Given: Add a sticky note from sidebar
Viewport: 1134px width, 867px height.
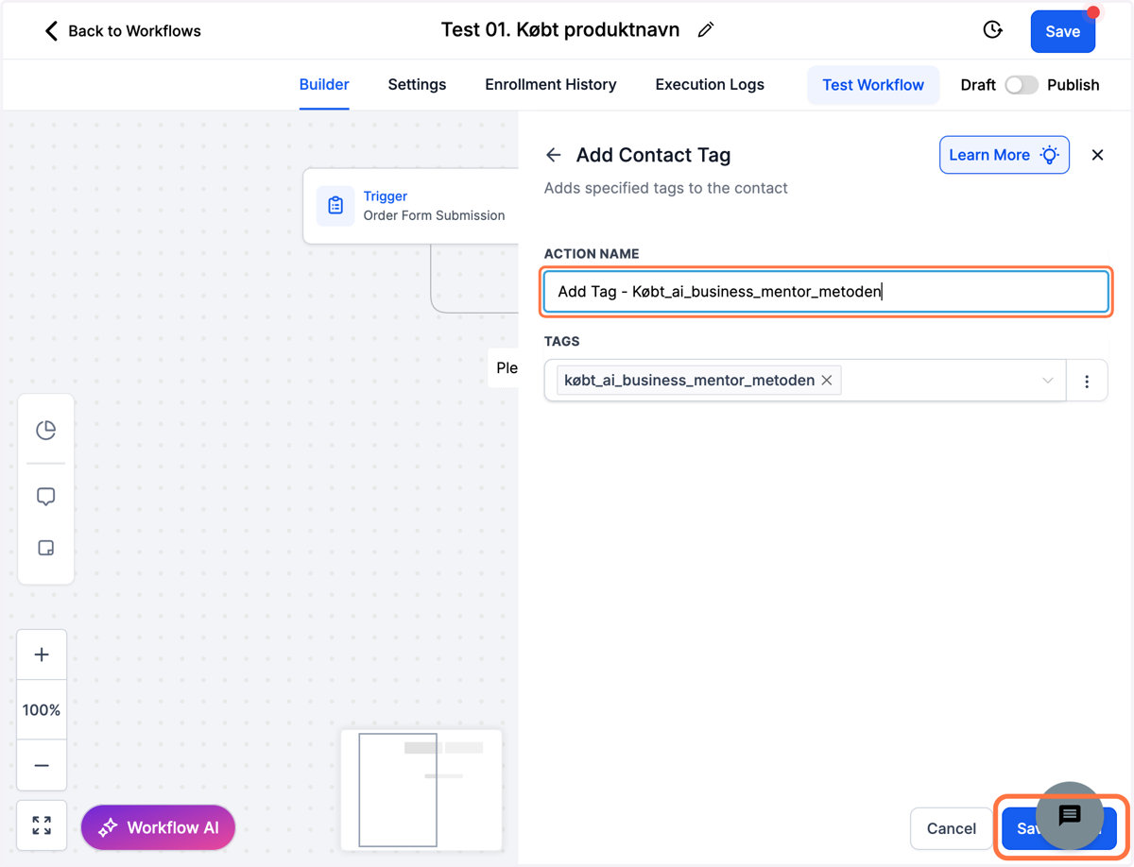Looking at the screenshot, I should click(45, 548).
